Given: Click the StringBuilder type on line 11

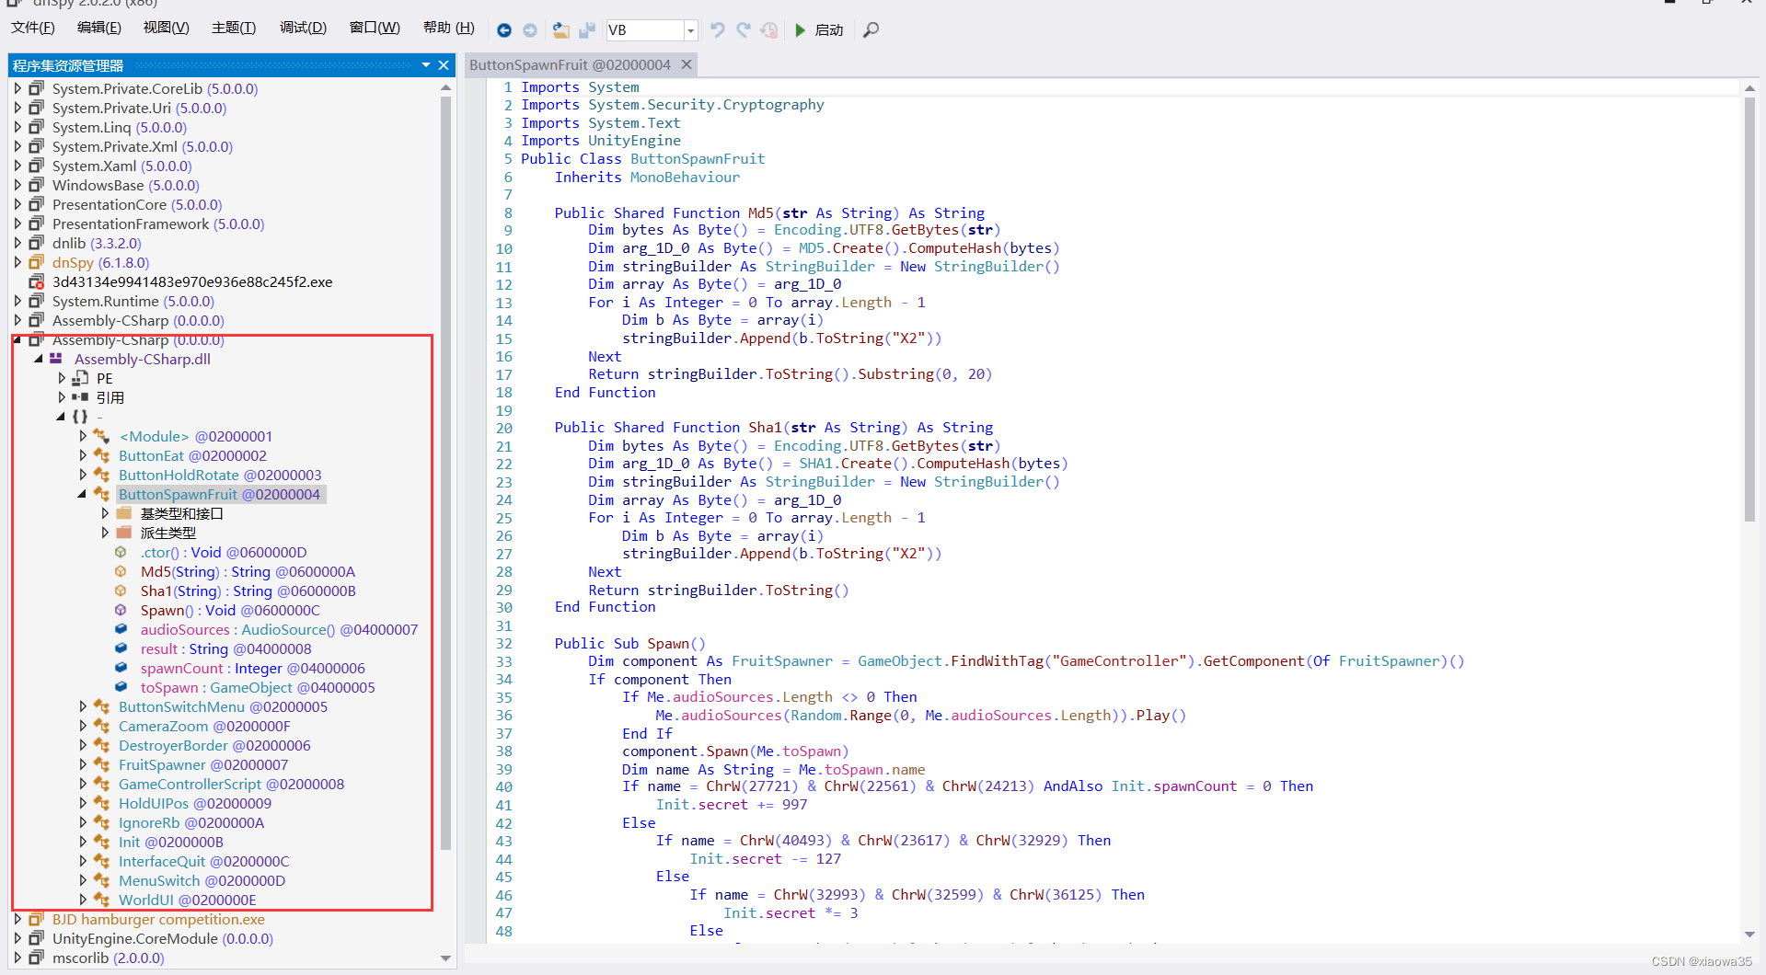Looking at the screenshot, I should coord(820,266).
